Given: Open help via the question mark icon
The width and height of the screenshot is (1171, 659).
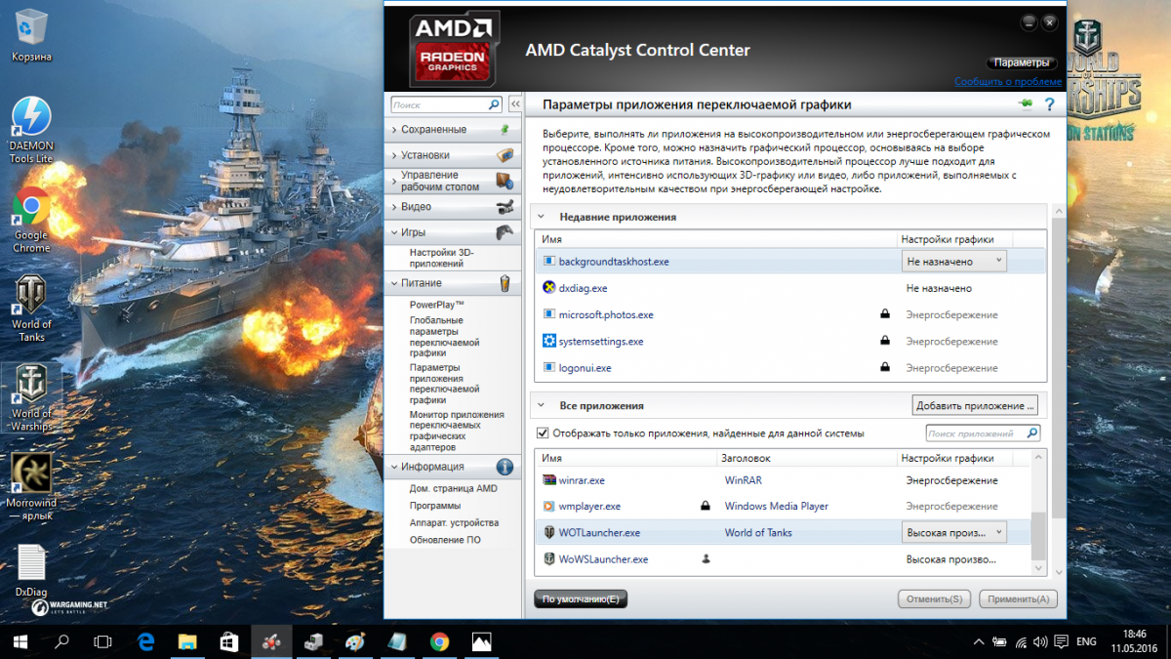Looking at the screenshot, I should 1050,104.
